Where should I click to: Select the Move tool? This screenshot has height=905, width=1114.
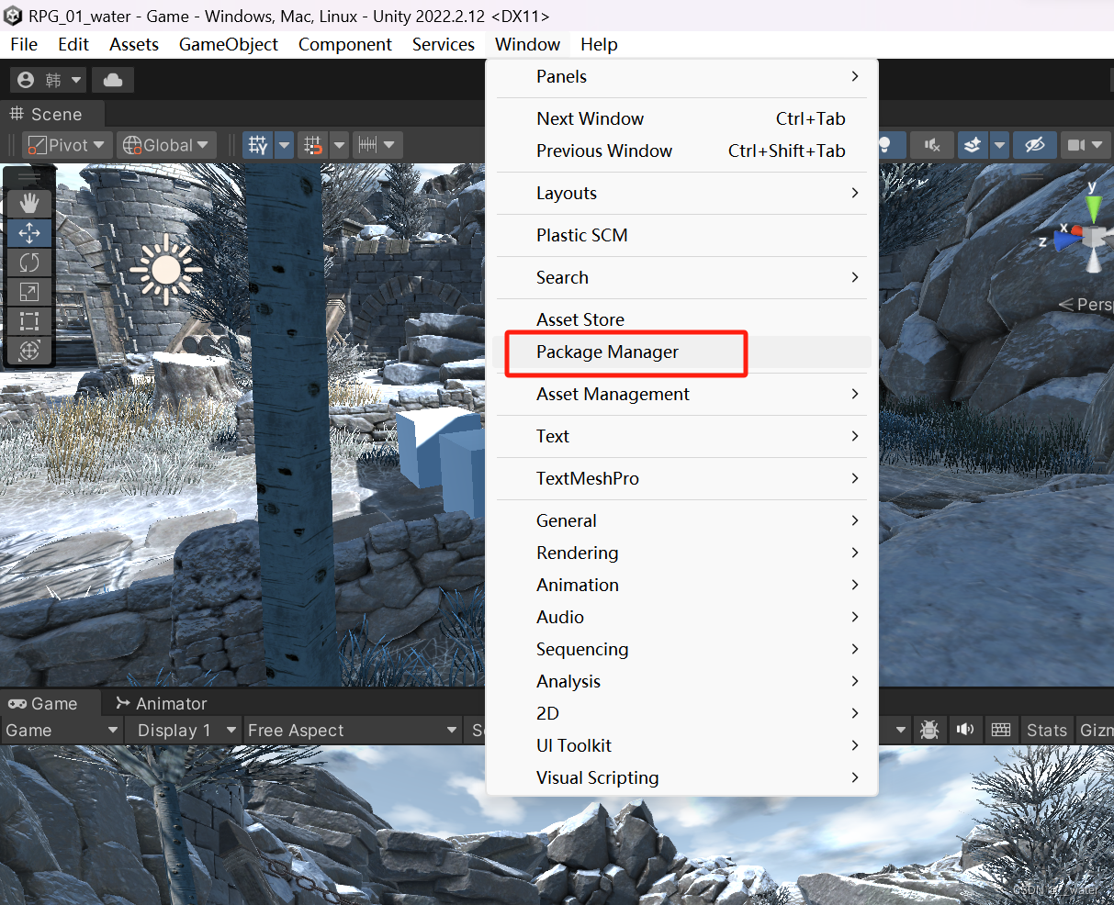(x=29, y=233)
